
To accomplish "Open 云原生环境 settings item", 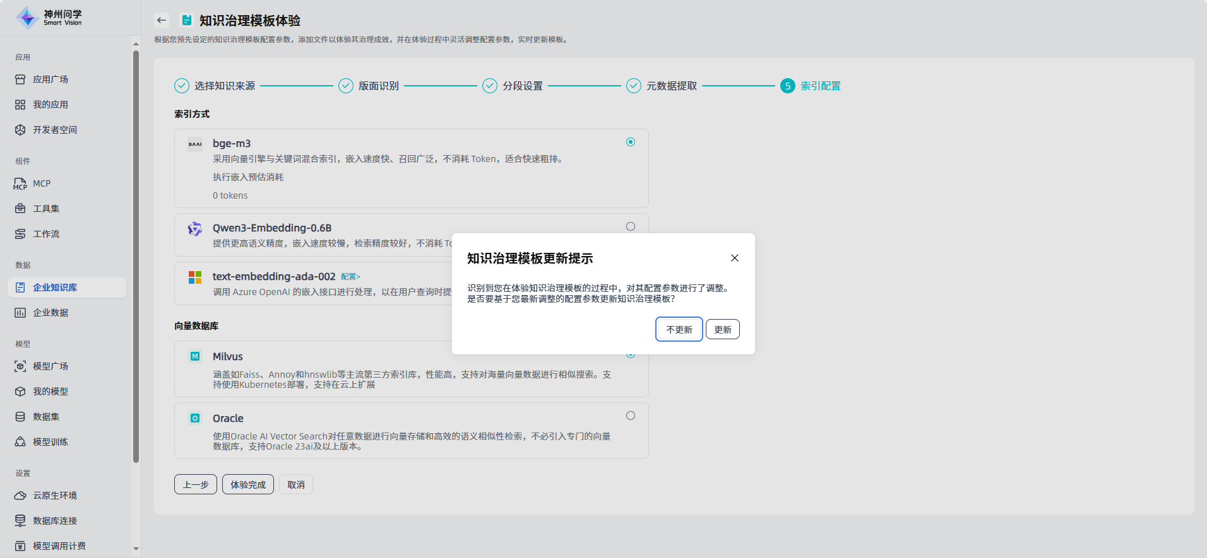I will pyautogui.click(x=54, y=496).
